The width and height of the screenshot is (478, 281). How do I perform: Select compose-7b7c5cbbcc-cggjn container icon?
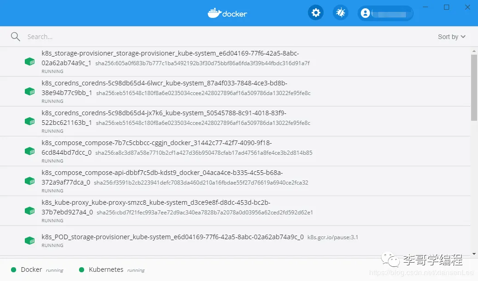pyautogui.click(x=29, y=151)
